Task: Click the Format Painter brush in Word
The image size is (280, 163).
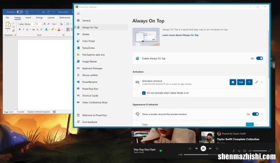Action: (x=13, y=31)
